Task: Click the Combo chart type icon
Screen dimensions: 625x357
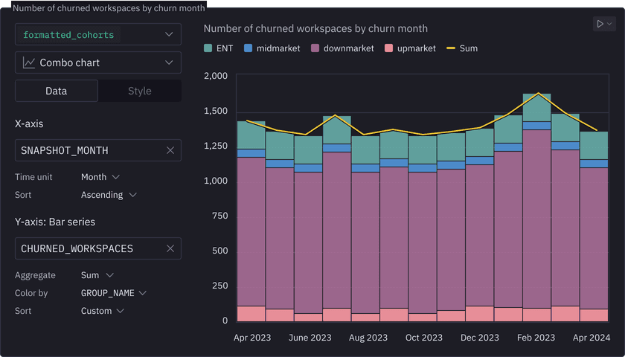Action: 28,63
